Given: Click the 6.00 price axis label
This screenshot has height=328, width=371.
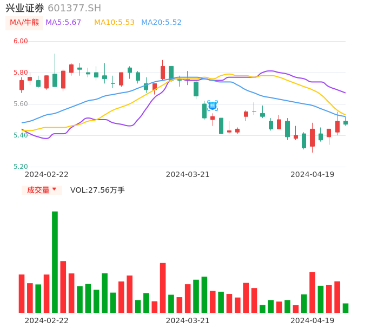Looking at the screenshot, I should (x=21, y=41).
